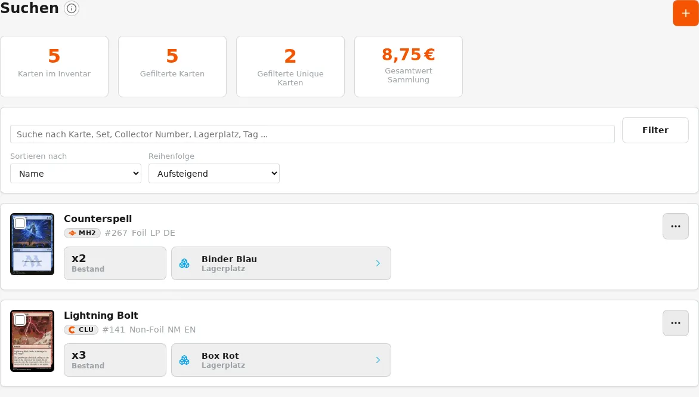Click the x2 Bestand box for Counterspell
This screenshot has width=699, height=397.
coord(115,263)
